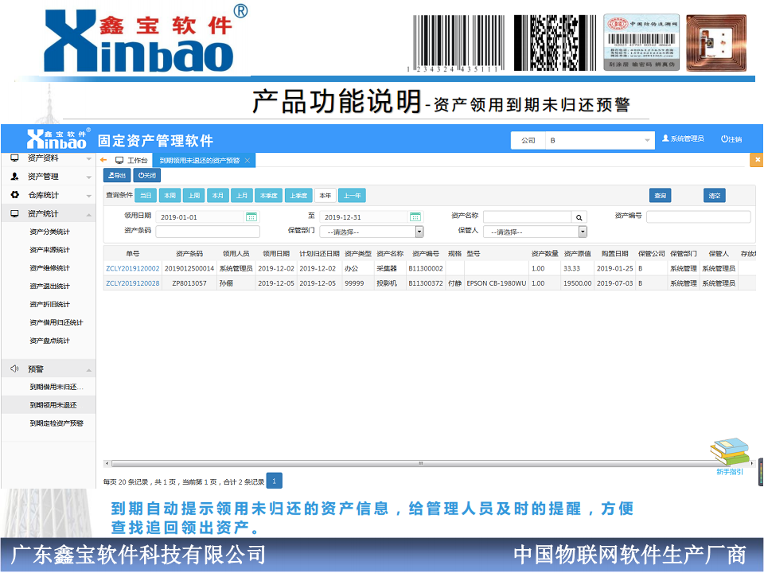Viewport: 764px width, 573px height.
Task: Open 到期定检资产预警 item
Action: click(x=57, y=423)
